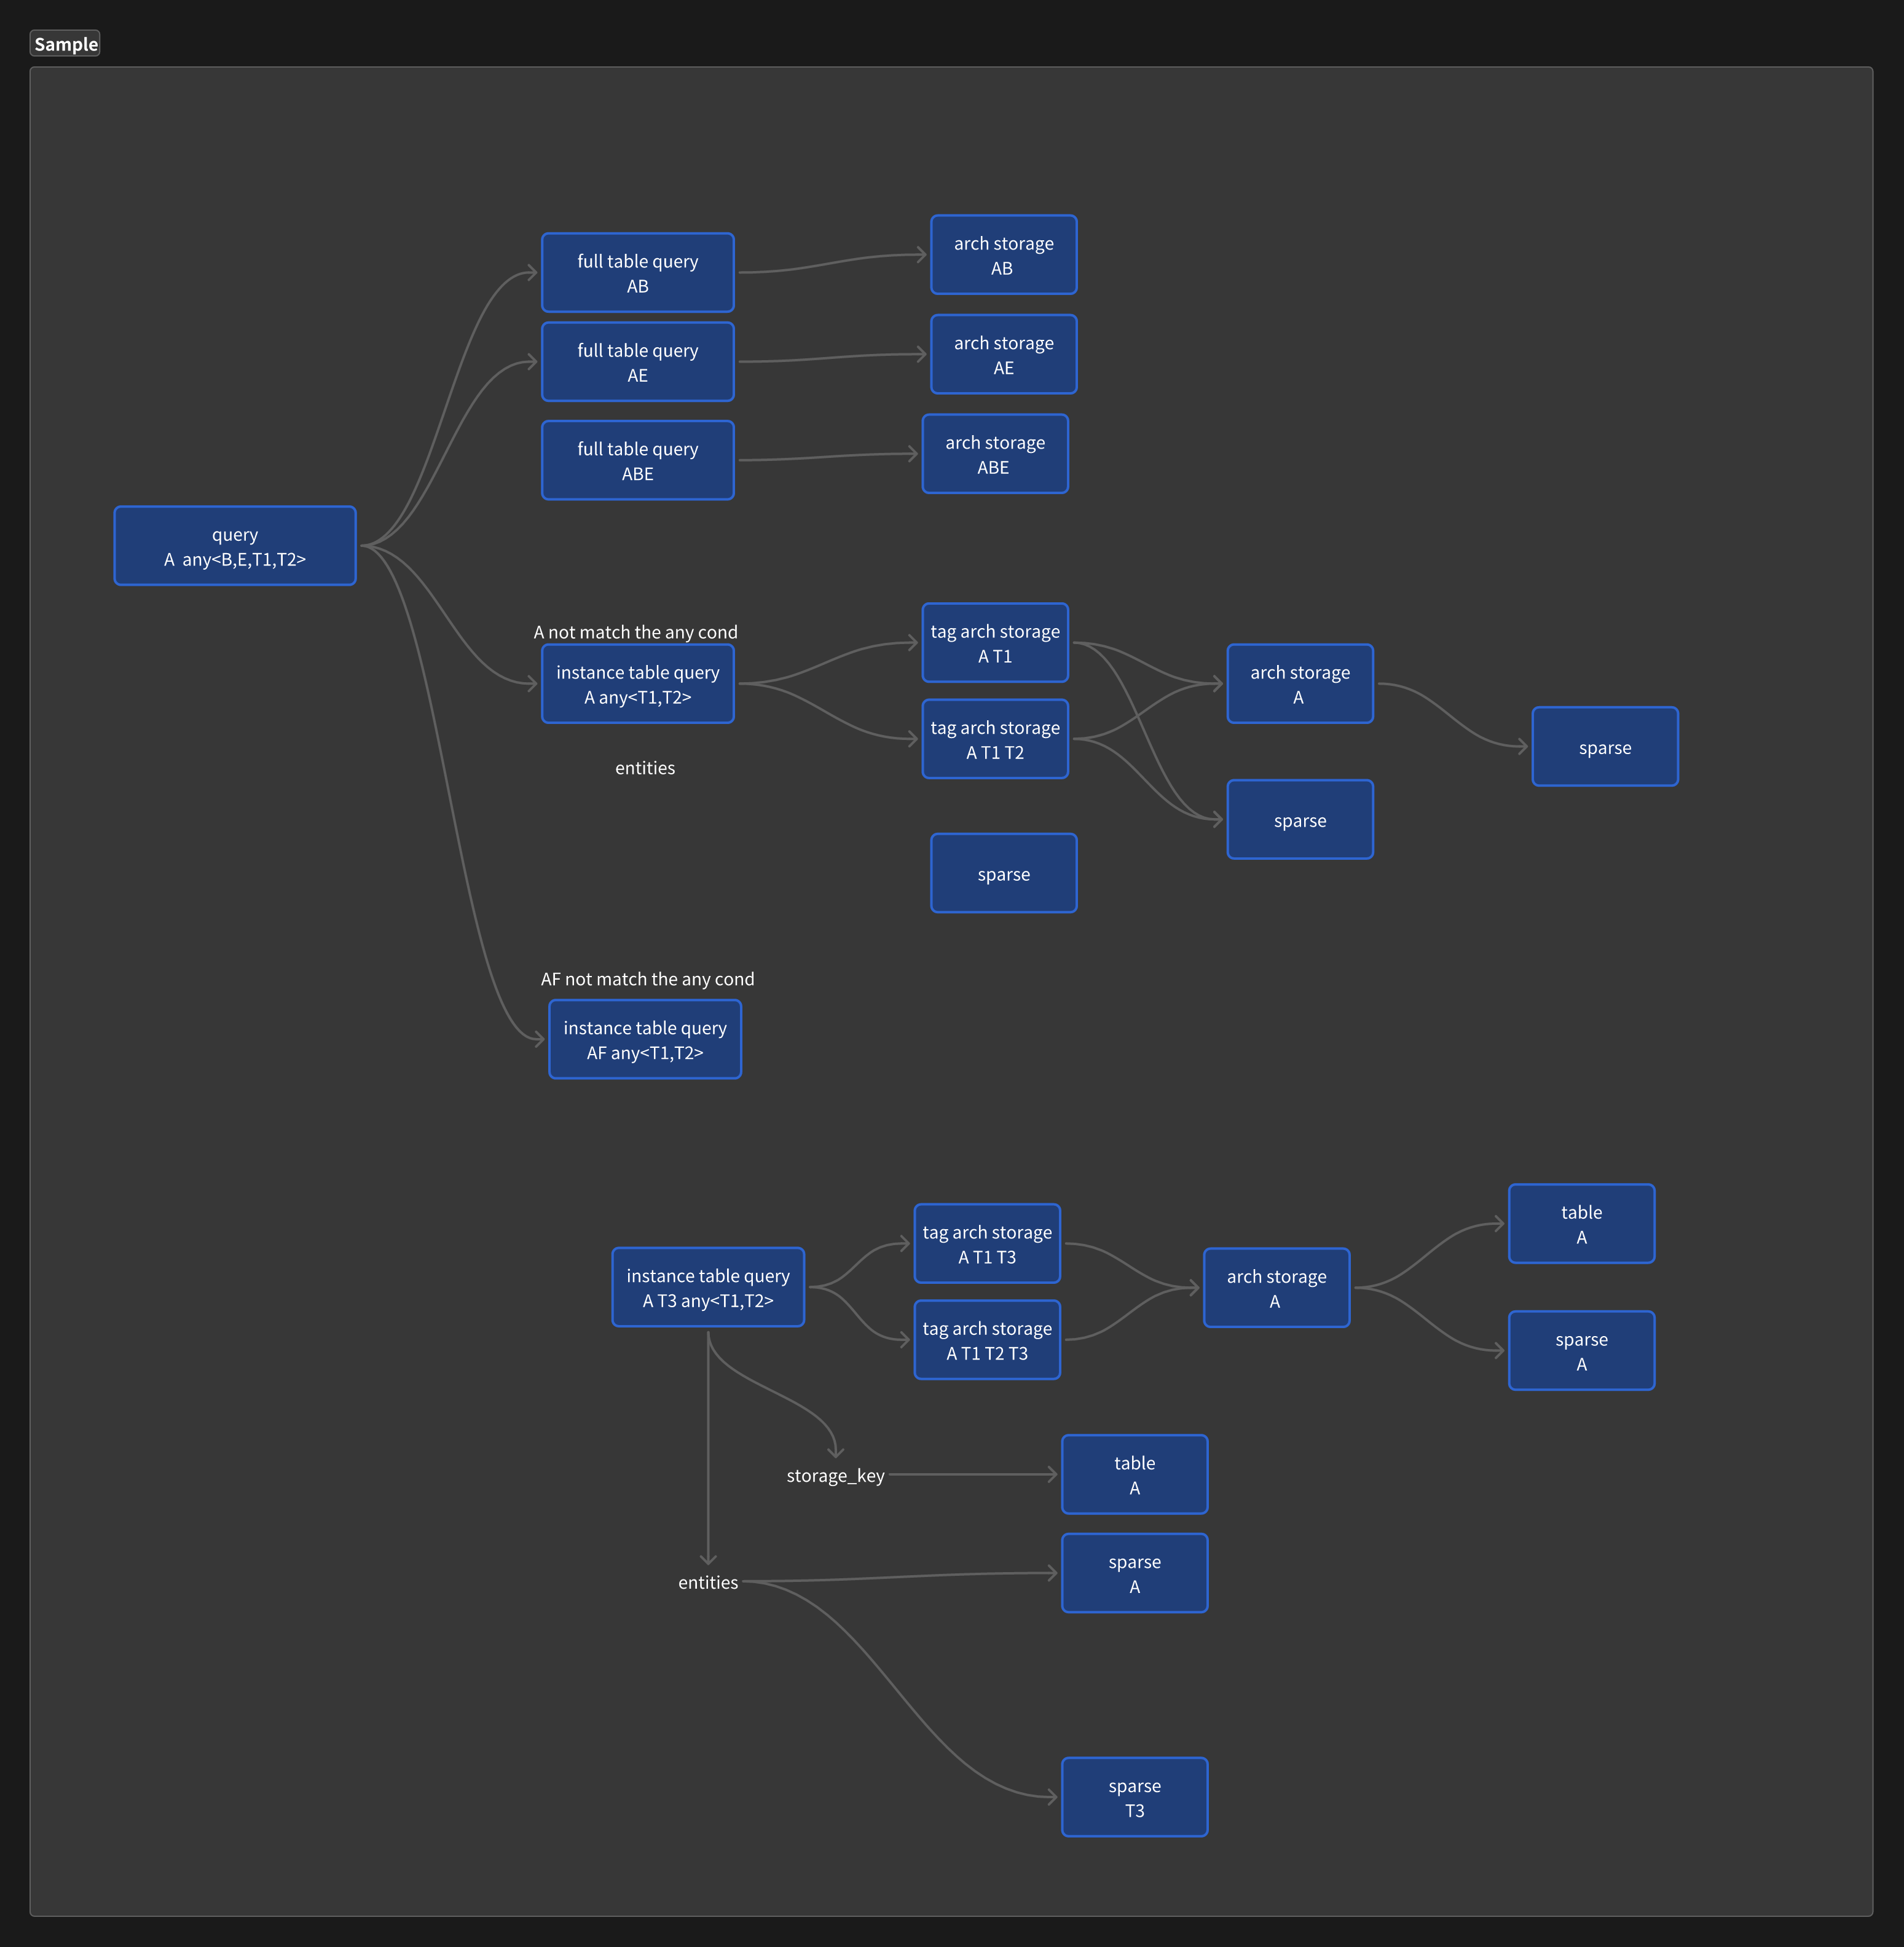1904x1947 pixels.
Task: Select the query A any<B,E,T1,T2> node
Action: (235, 546)
